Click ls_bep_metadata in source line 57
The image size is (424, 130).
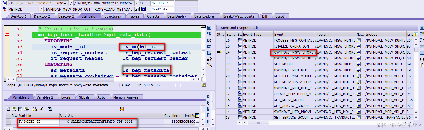[146, 70]
